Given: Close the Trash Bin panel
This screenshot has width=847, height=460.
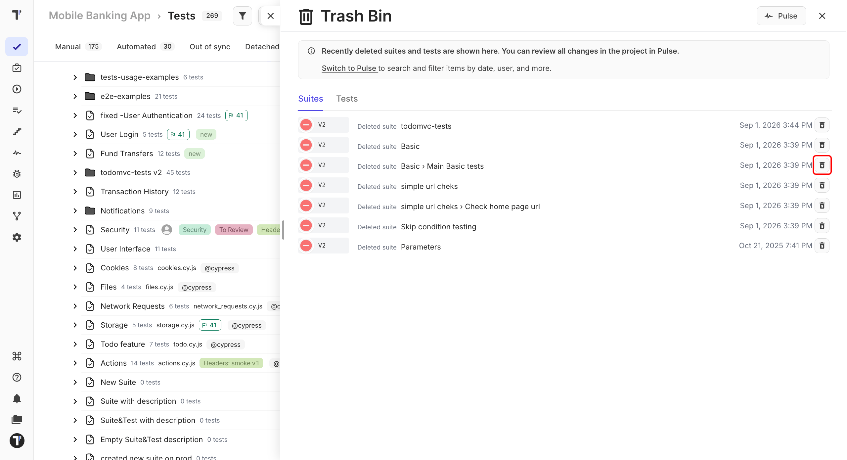Looking at the screenshot, I should [822, 16].
